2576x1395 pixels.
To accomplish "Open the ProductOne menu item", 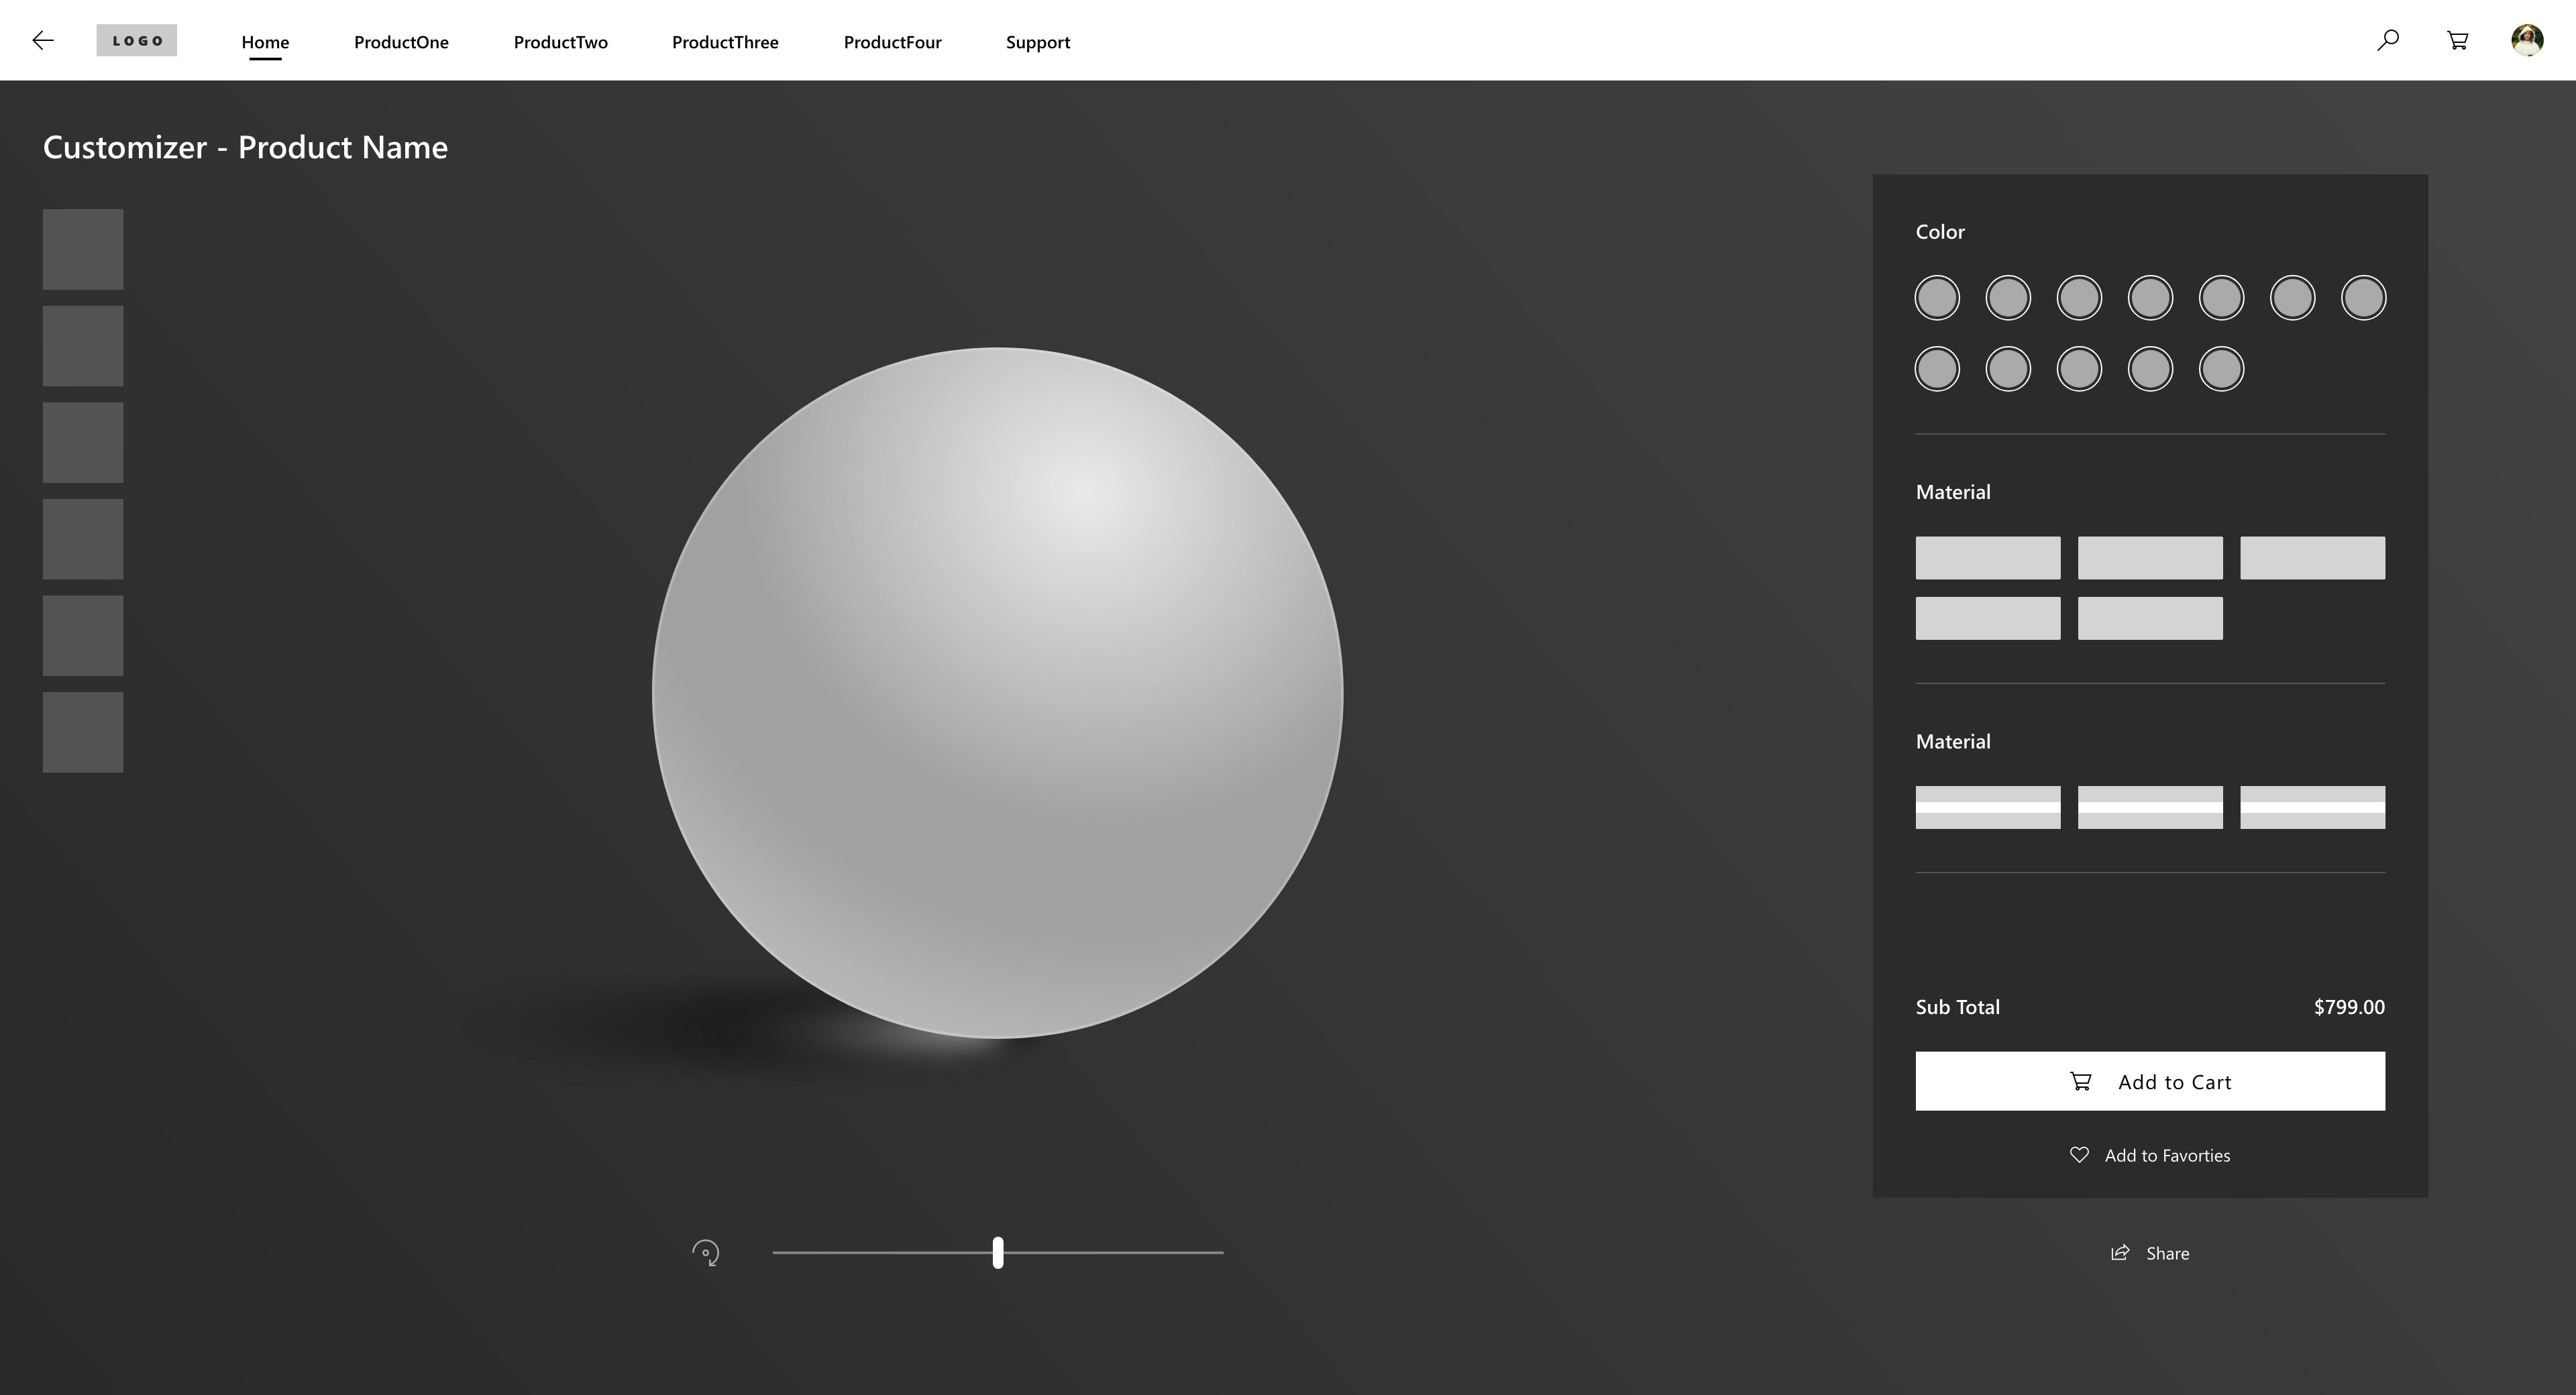I will tap(401, 42).
